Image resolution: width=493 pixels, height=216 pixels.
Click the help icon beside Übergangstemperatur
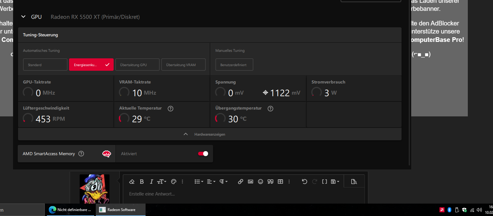tap(271, 109)
